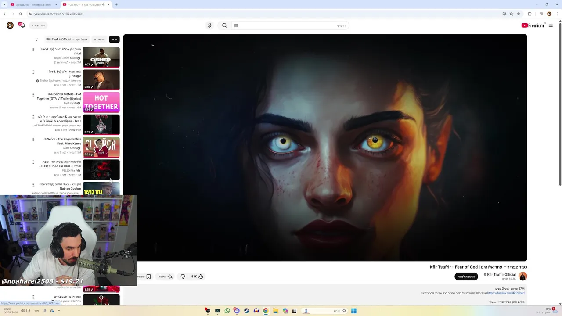Close the 'Tristam & Braken' tab
The image size is (562, 316).
point(56,4)
